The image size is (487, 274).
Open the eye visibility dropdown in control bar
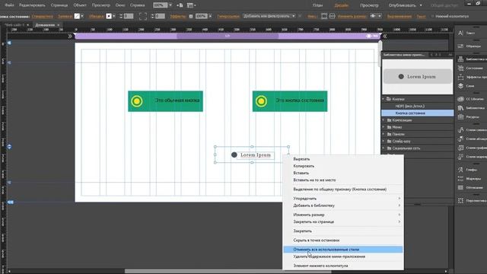point(375,16)
